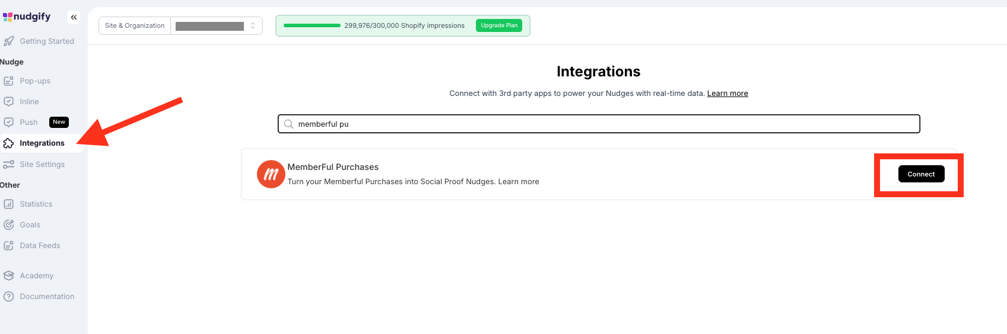The width and height of the screenshot is (1007, 334).
Task: Click the Shopify impressions progress bar
Action: (x=312, y=25)
